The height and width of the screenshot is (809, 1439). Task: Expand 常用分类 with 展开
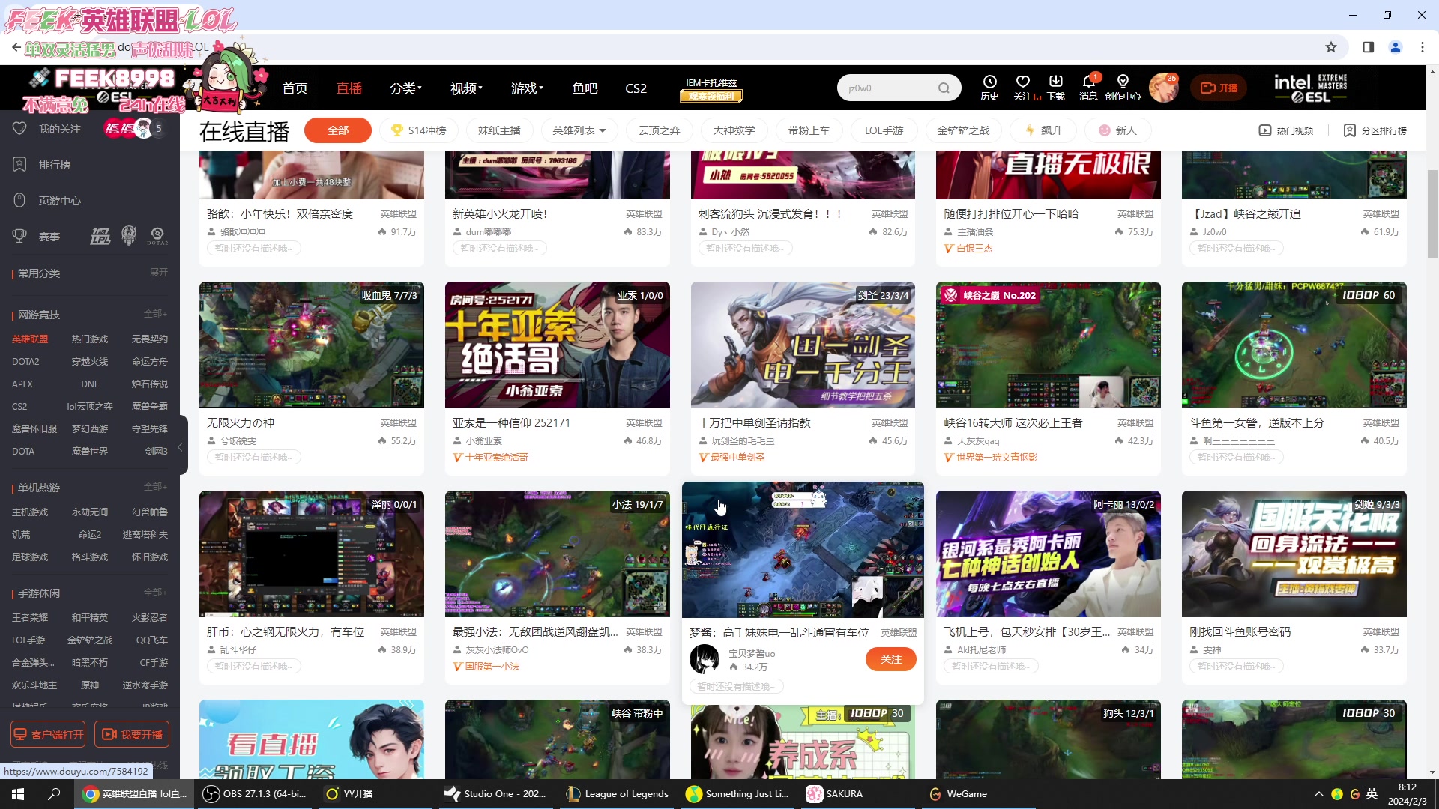click(158, 273)
